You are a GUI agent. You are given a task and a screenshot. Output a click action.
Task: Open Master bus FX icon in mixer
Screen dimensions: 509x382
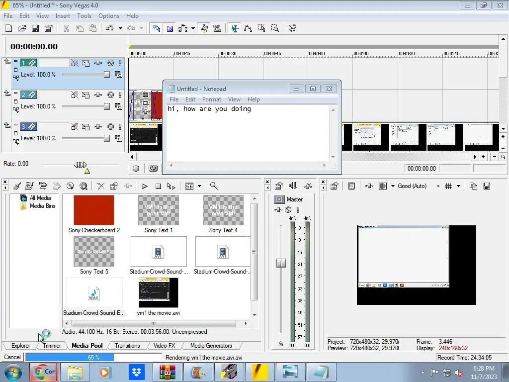(278, 210)
